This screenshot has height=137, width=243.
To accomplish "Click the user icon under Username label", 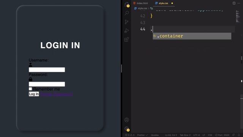I will (30, 65).
